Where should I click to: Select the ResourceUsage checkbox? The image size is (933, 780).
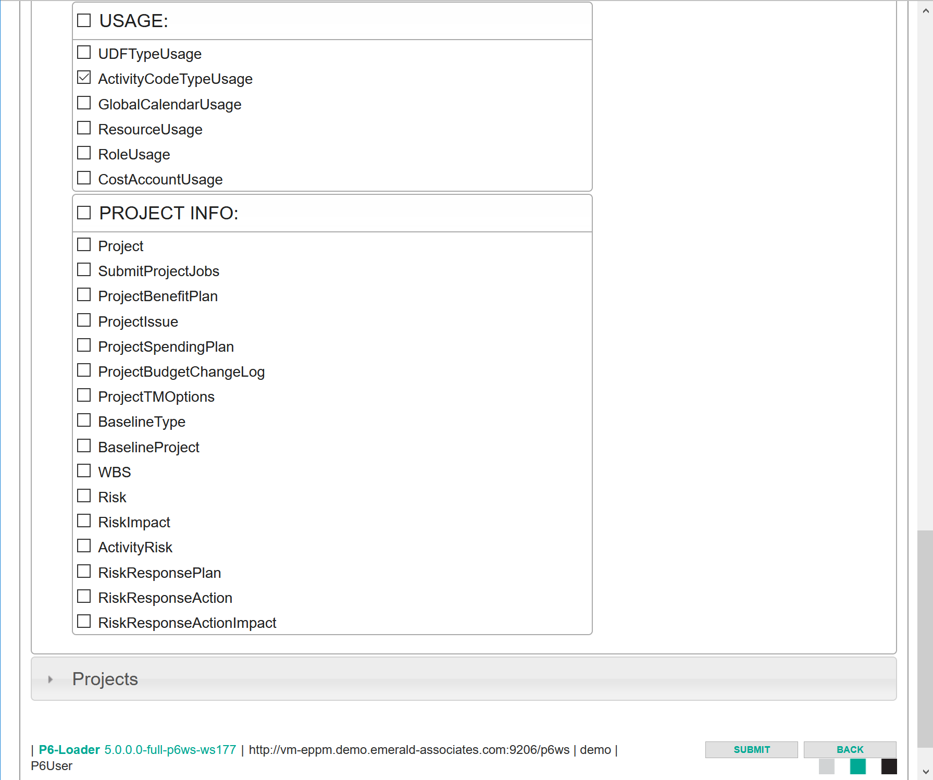pos(84,129)
